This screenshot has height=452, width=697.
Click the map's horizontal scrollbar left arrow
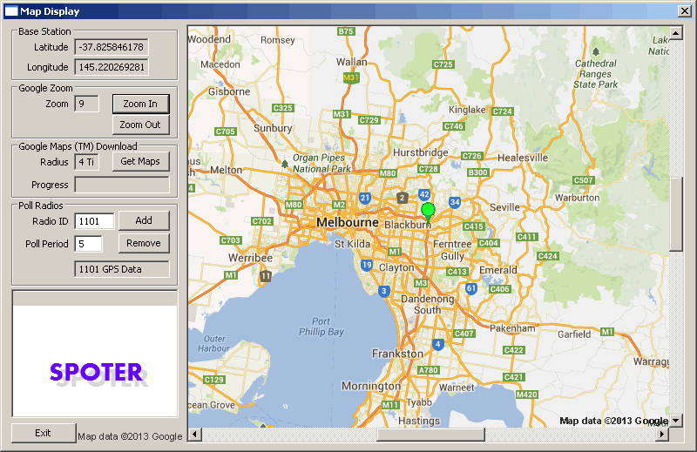[194, 434]
